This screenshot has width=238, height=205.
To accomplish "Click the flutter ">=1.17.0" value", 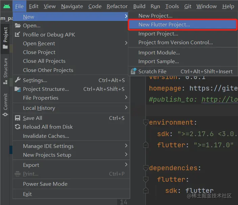I will (x=214, y=145).
